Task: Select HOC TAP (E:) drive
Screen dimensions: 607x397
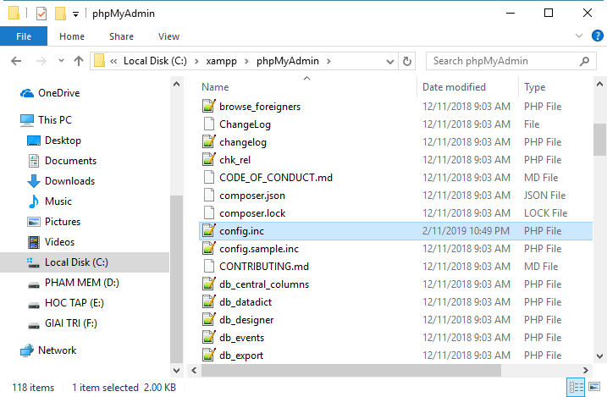Action: tap(74, 302)
